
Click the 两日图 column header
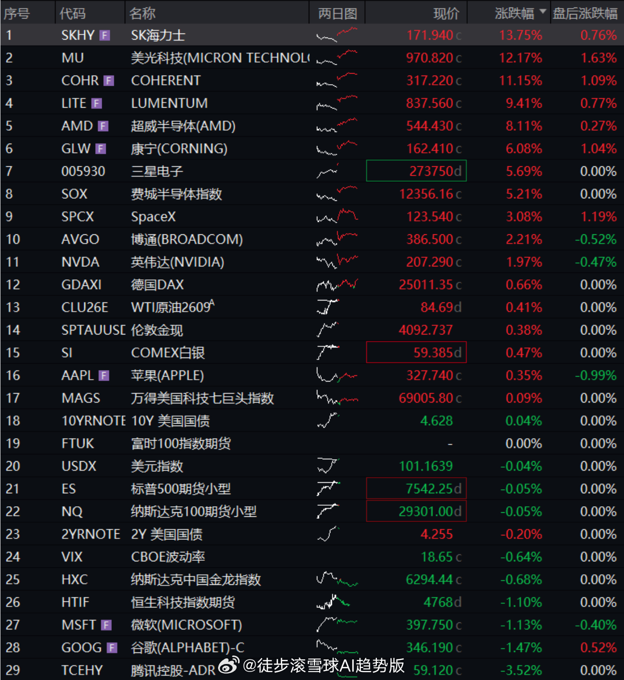337,14
